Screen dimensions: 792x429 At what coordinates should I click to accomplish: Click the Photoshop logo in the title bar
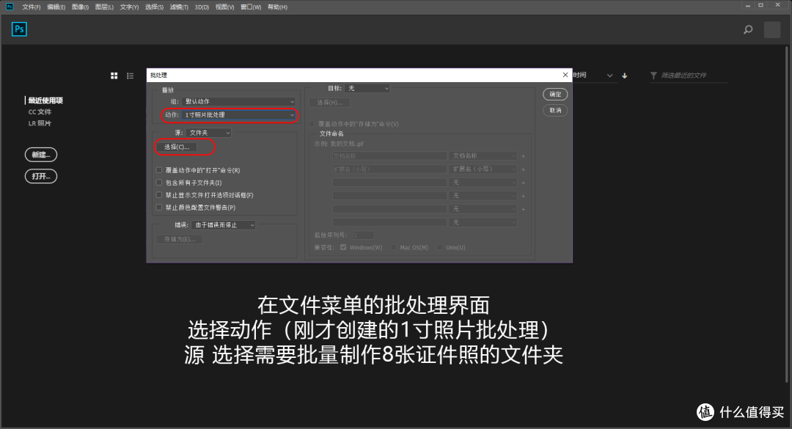(x=8, y=6)
